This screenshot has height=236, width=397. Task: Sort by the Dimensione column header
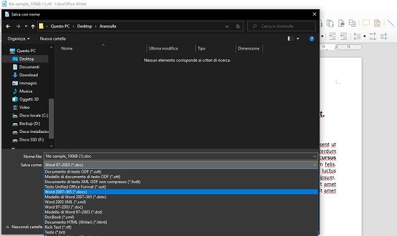(x=249, y=48)
